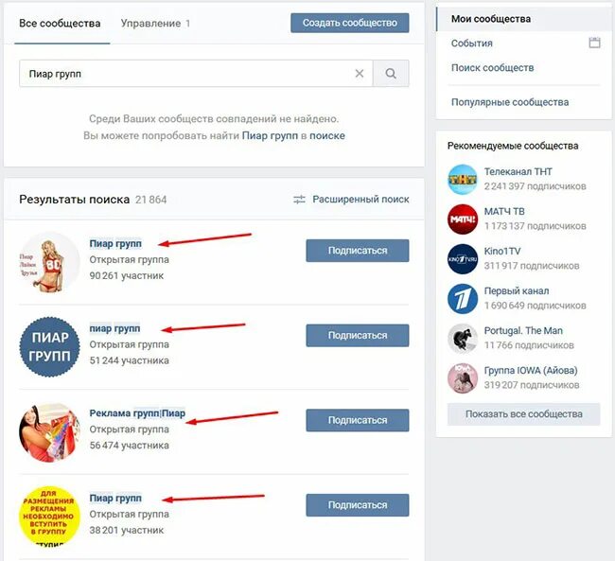Click the Телеканал ТНТ community avatar
Image resolution: width=615 pixels, height=561 pixels.
[x=463, y=180]
